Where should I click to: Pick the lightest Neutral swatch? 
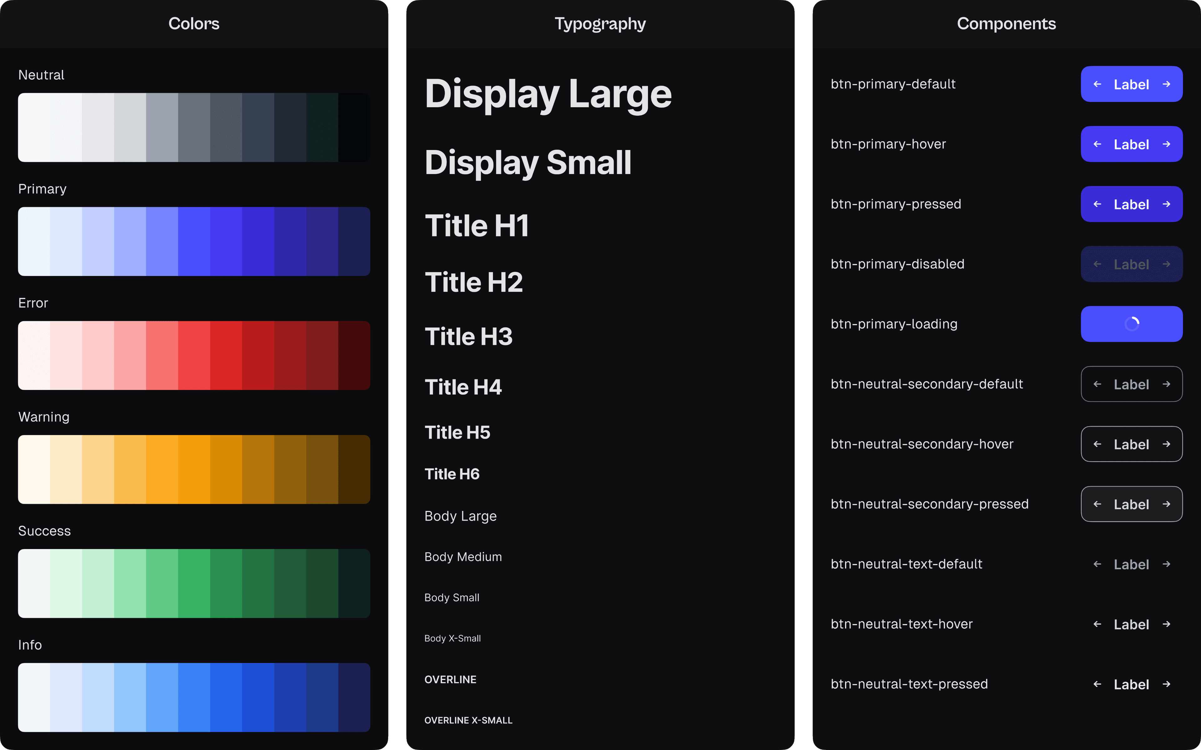[34, 127]
